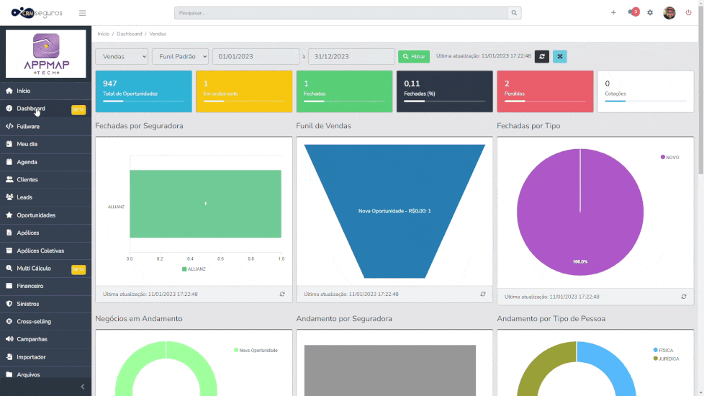Viewport: 704px width, 396px height.
Task: Click the Multi Cálculo BETA badge
Action: tap(78, 269)
